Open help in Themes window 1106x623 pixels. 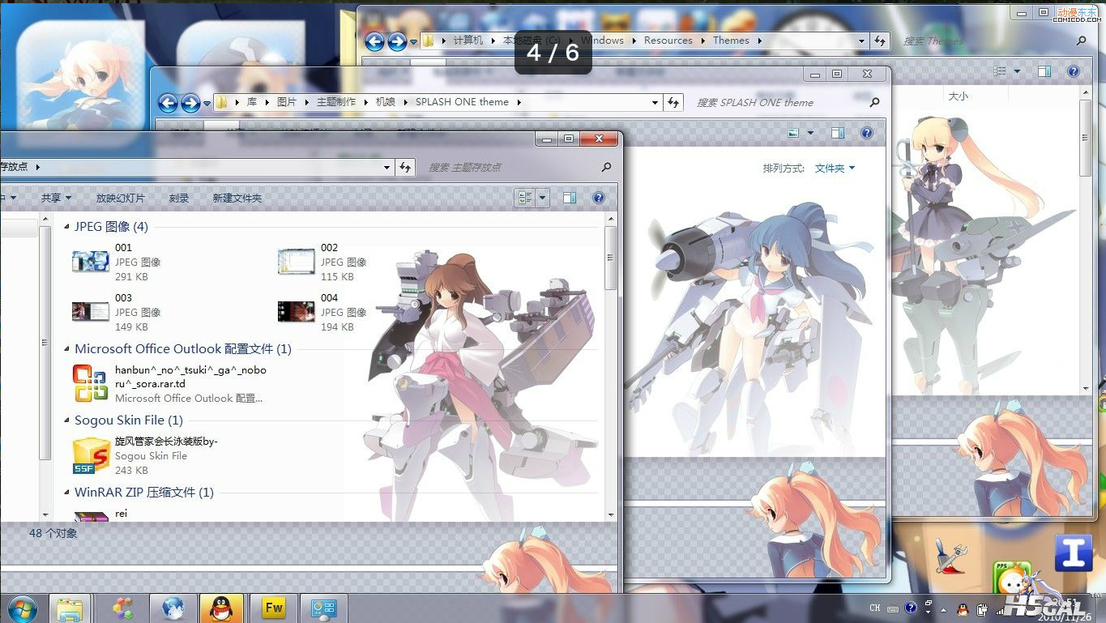[1074, 71]
